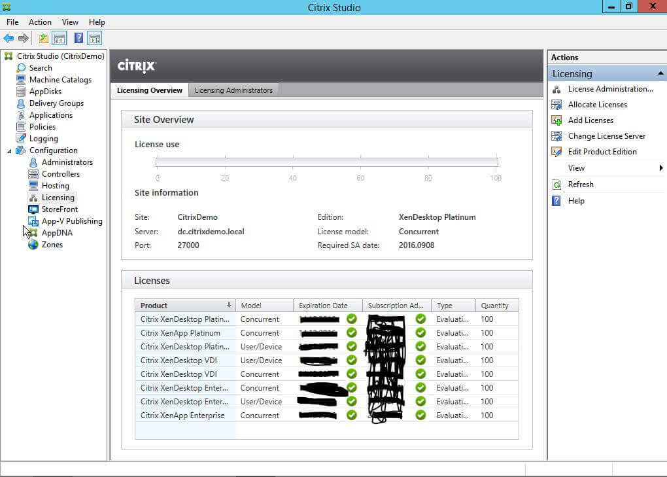Screen dimensions: 667x477
Task: Click the Licensing node icon in tree
Action: [x=33, y=198]
